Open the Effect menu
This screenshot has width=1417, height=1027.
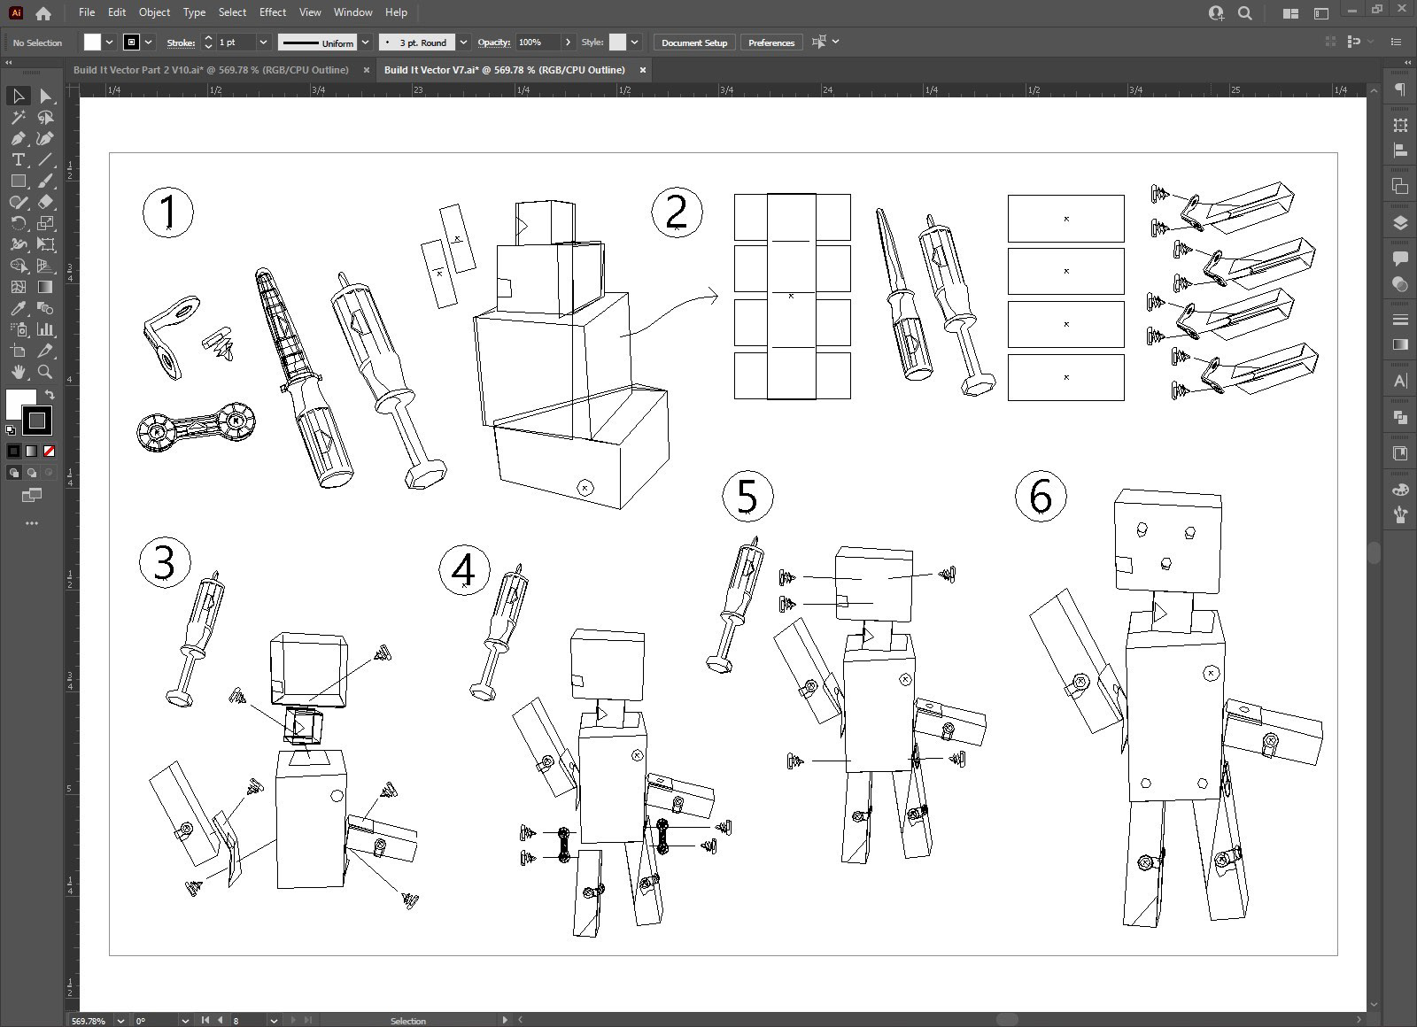point(273,12)
